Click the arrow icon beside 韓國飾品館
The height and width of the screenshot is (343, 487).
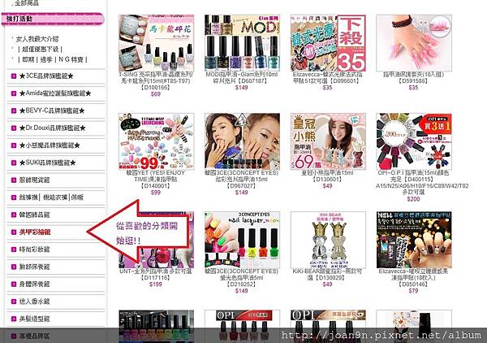pos(13,215)
